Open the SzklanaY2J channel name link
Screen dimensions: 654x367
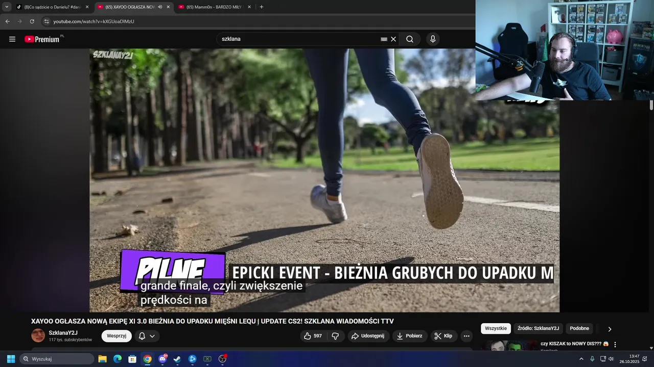pyautogui.click(x=63, y=333)
